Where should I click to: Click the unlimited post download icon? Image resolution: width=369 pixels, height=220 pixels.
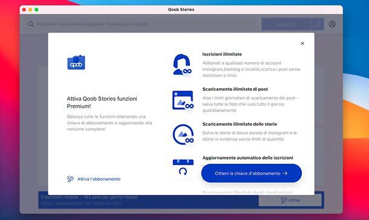(x=183, y=100)
